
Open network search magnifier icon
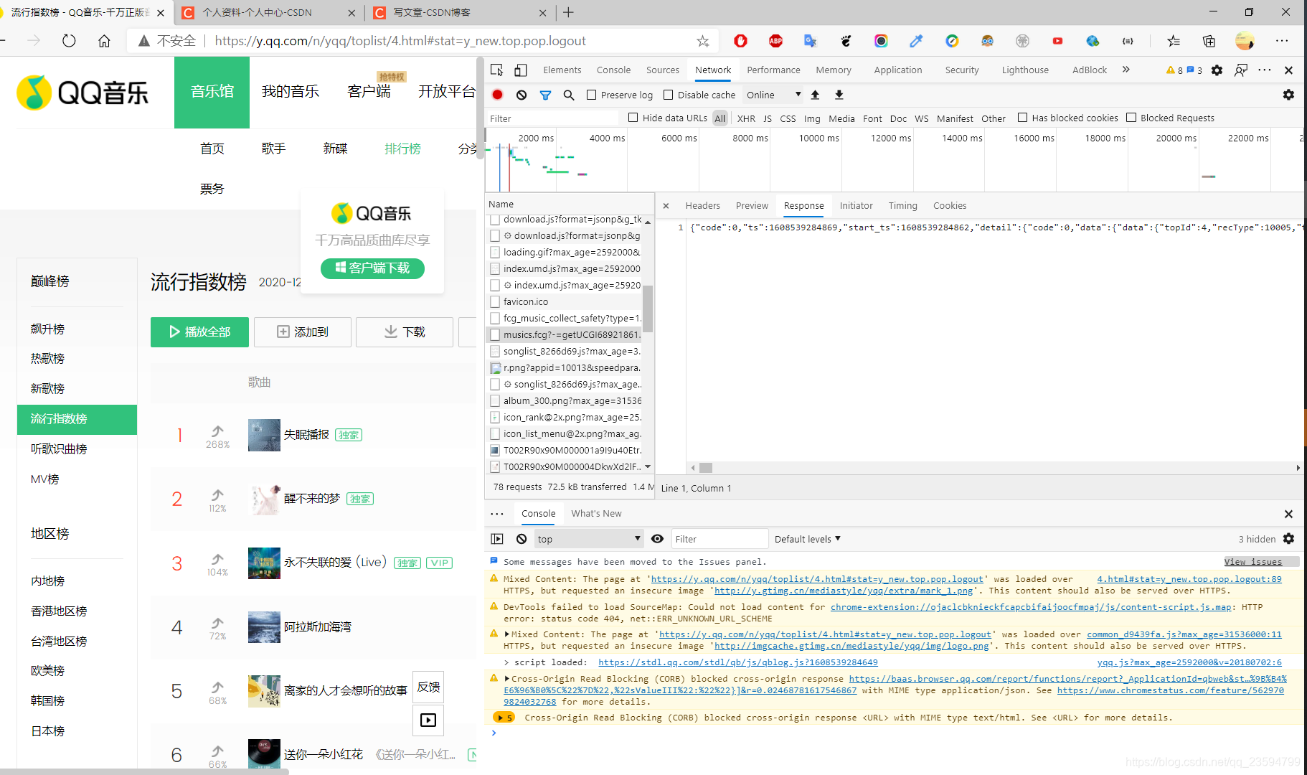pos(569,95)
